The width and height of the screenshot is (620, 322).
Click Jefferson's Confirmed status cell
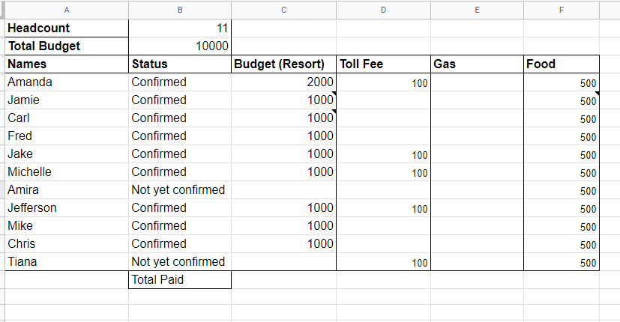coord(180,208)
